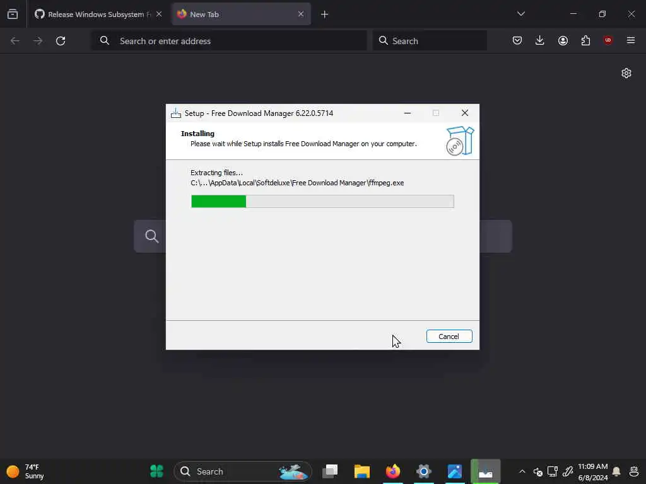This screenshot has height=484, width=646.
Task: Go forward to next page
Action: [x=38, y=41]
